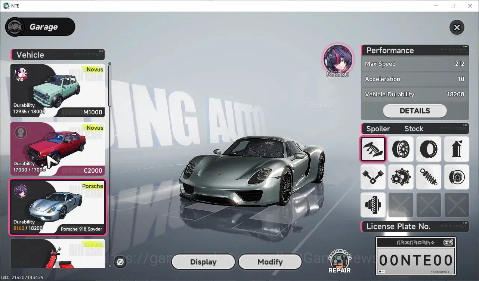Open performance DETAILS
Image resolution: width=479 pixels, height=281 pixels.
click(x=415, y=111)
